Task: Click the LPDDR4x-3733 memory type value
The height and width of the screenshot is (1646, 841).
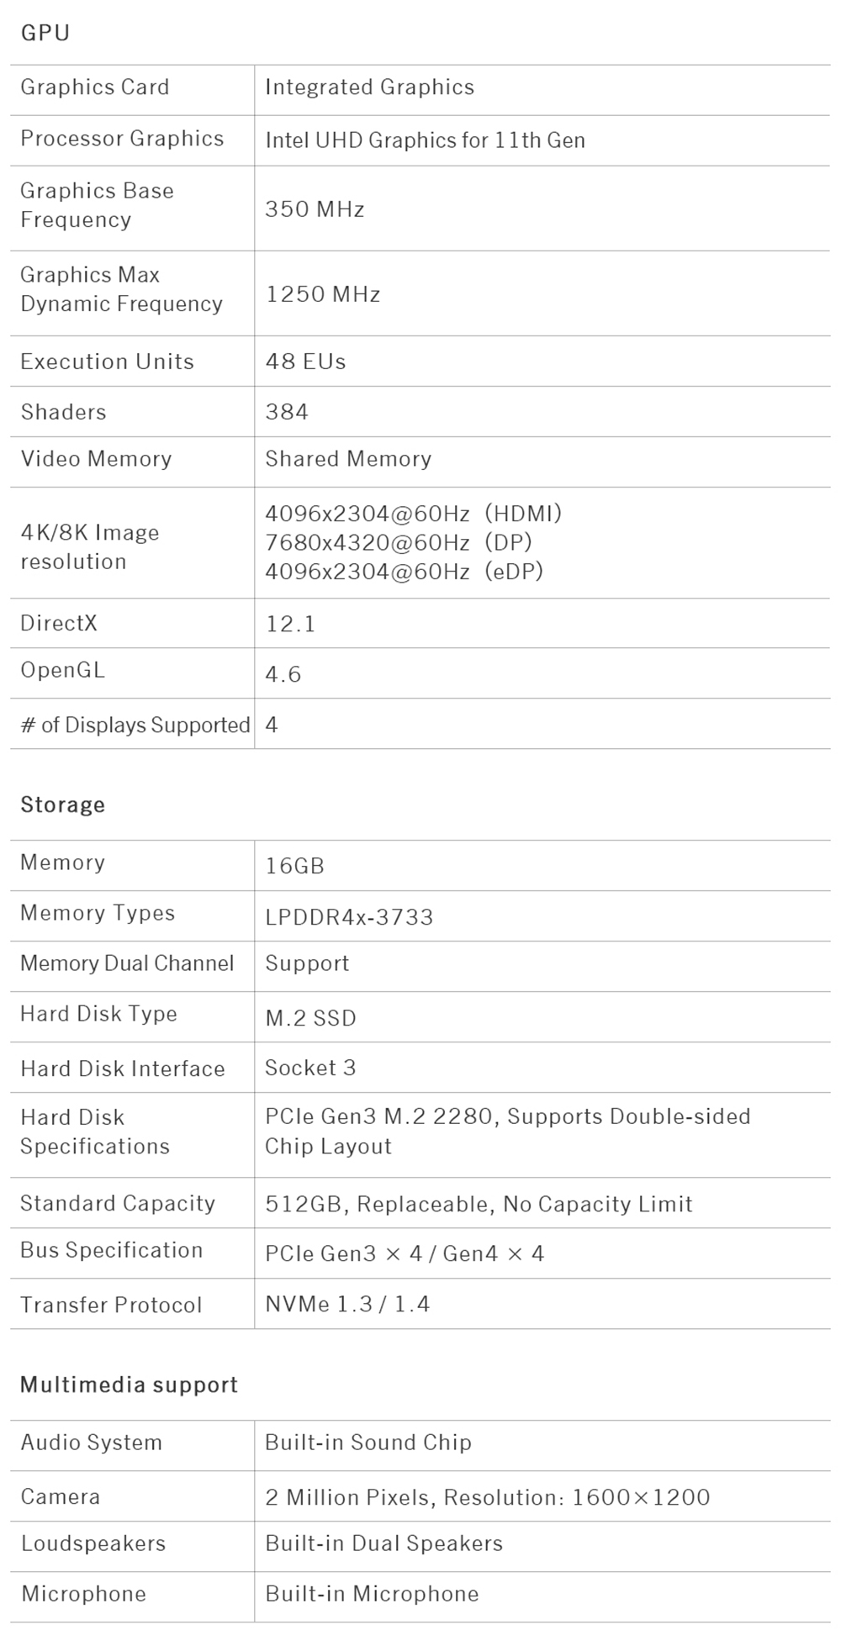Action: 349,916
